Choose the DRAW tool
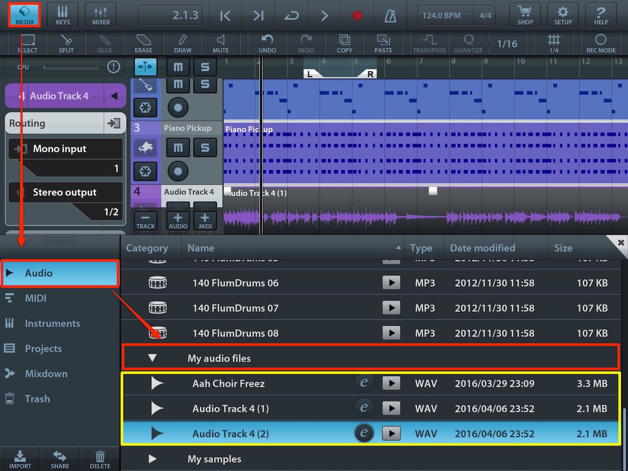The width and height of the screenshot is (628, 471). coord(182,43)
